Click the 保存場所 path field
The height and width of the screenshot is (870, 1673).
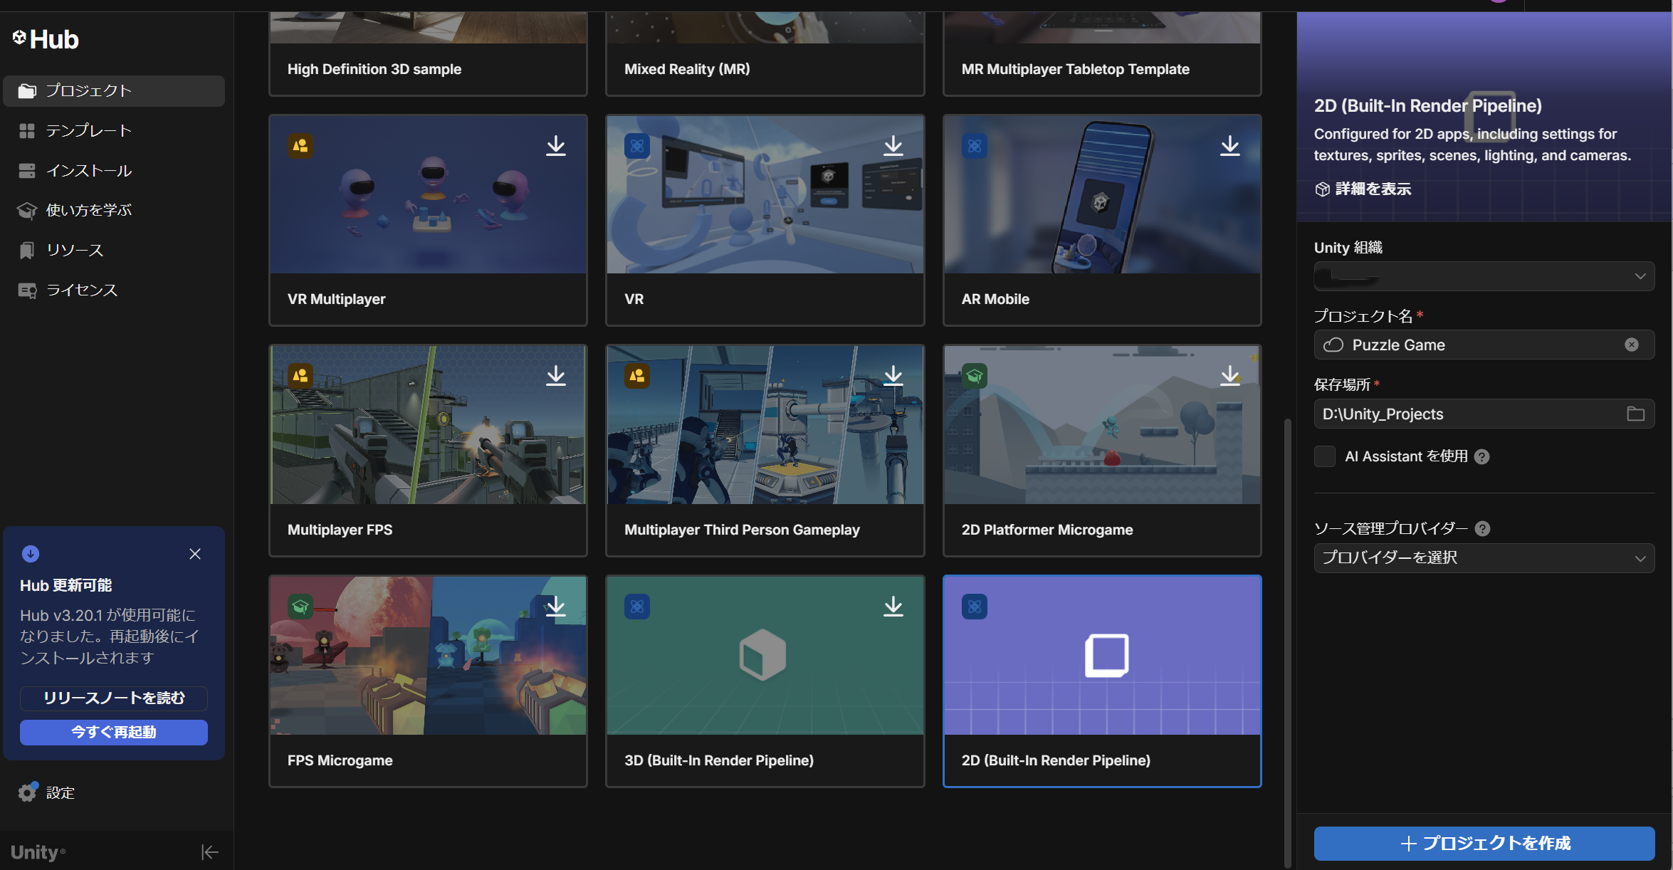[x=1484, y=414]
